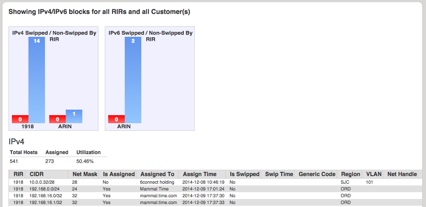Select CIDR cell 192.168.16.1/32
The image size is (426, 207).
click(45, 202)
